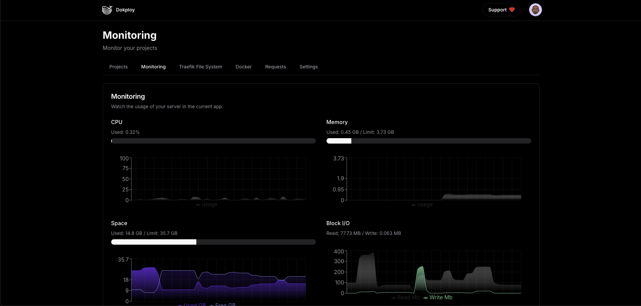This screenshot has height=306, width=641.
Task: Click the Dokploy brand name link
Action: point(125,10)
